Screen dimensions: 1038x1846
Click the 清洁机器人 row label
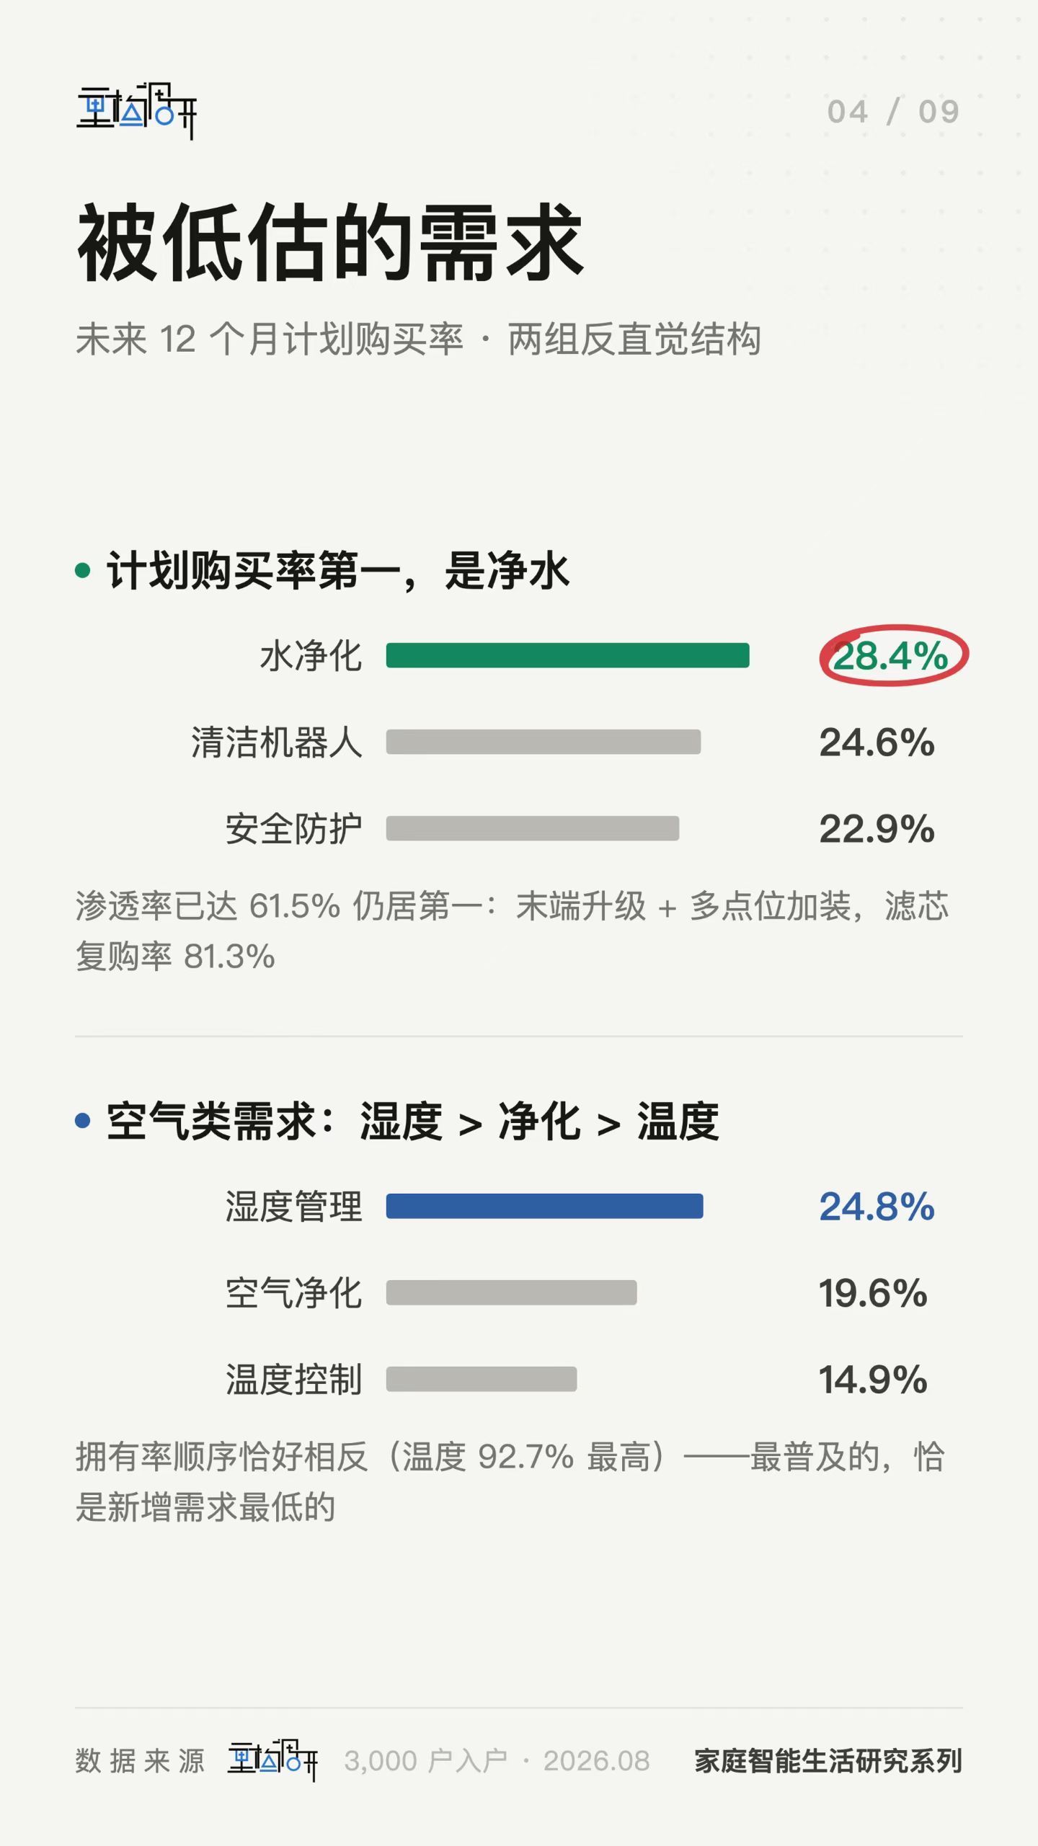point(276,742)
